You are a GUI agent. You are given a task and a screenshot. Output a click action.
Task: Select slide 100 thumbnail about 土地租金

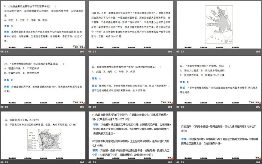point(43,25)
